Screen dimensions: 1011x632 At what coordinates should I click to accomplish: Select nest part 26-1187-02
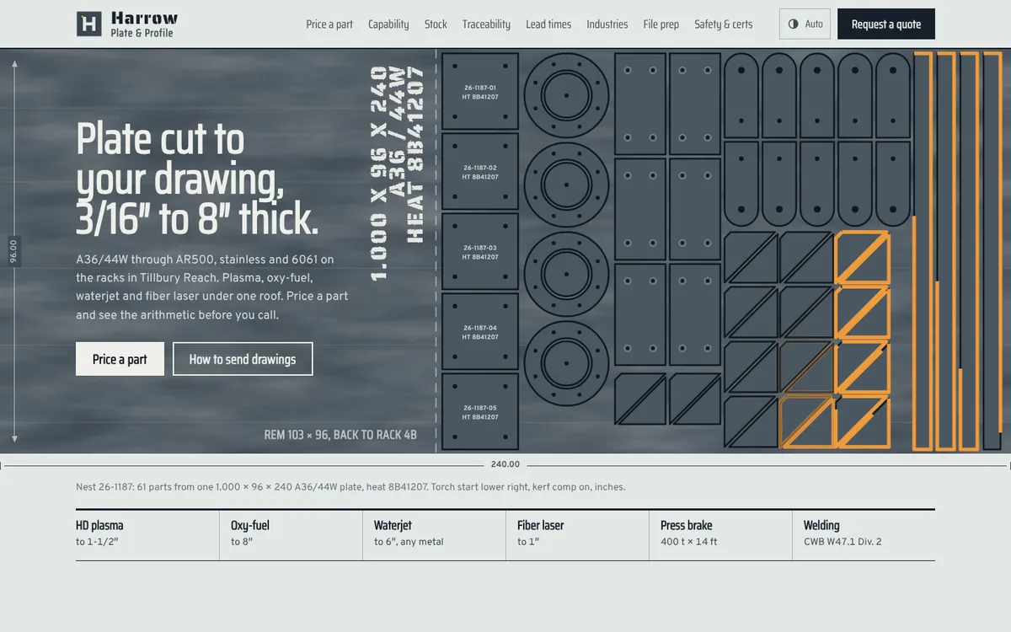coord(480,172)
